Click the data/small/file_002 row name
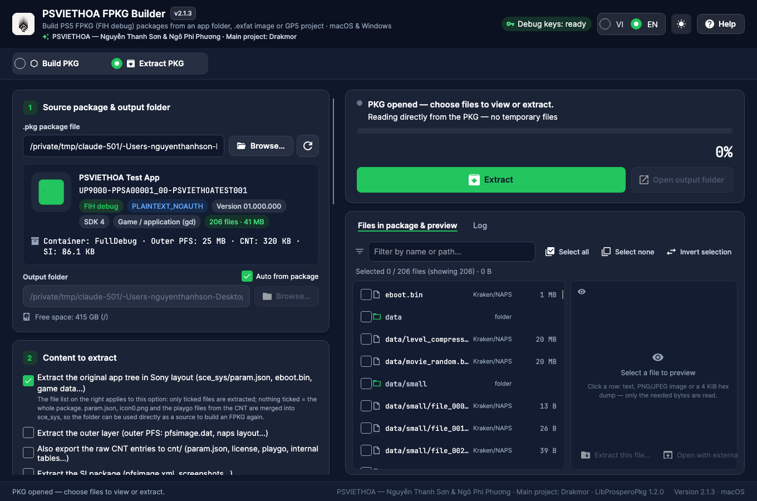The width and height of the screenshot is (757, 501). click(427, 450)
